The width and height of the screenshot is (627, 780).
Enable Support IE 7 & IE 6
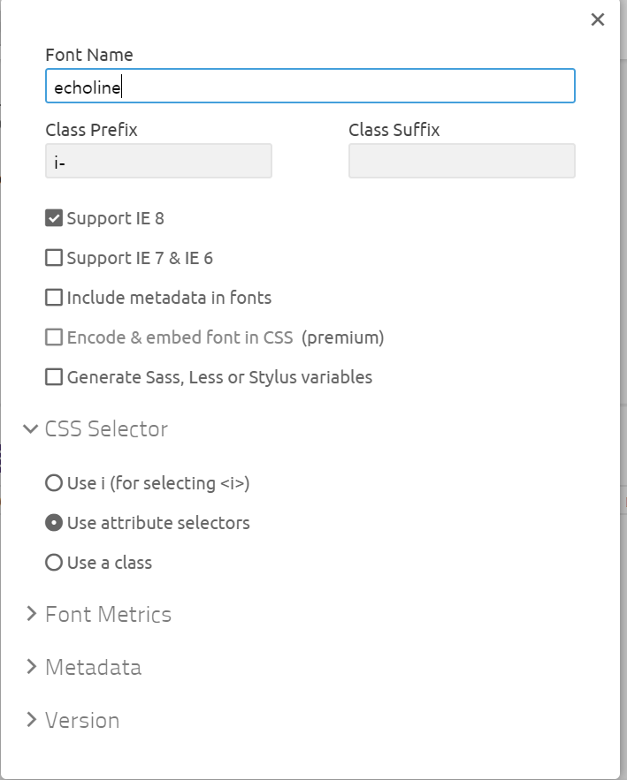coord(54,258)
